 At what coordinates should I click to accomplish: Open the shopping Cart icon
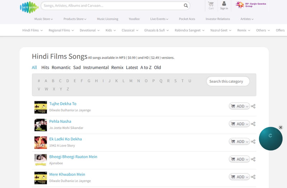[211, 6]
